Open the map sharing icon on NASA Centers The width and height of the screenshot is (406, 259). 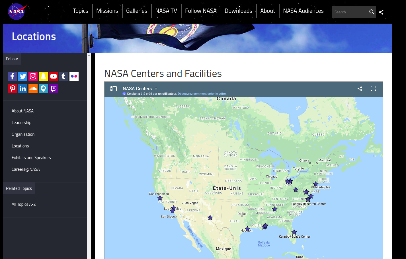pos(360,89)
